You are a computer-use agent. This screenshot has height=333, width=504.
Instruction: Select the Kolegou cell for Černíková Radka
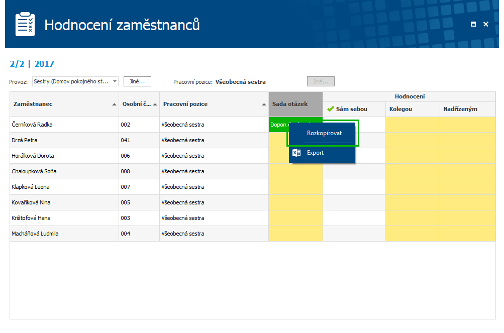point(413,125)
